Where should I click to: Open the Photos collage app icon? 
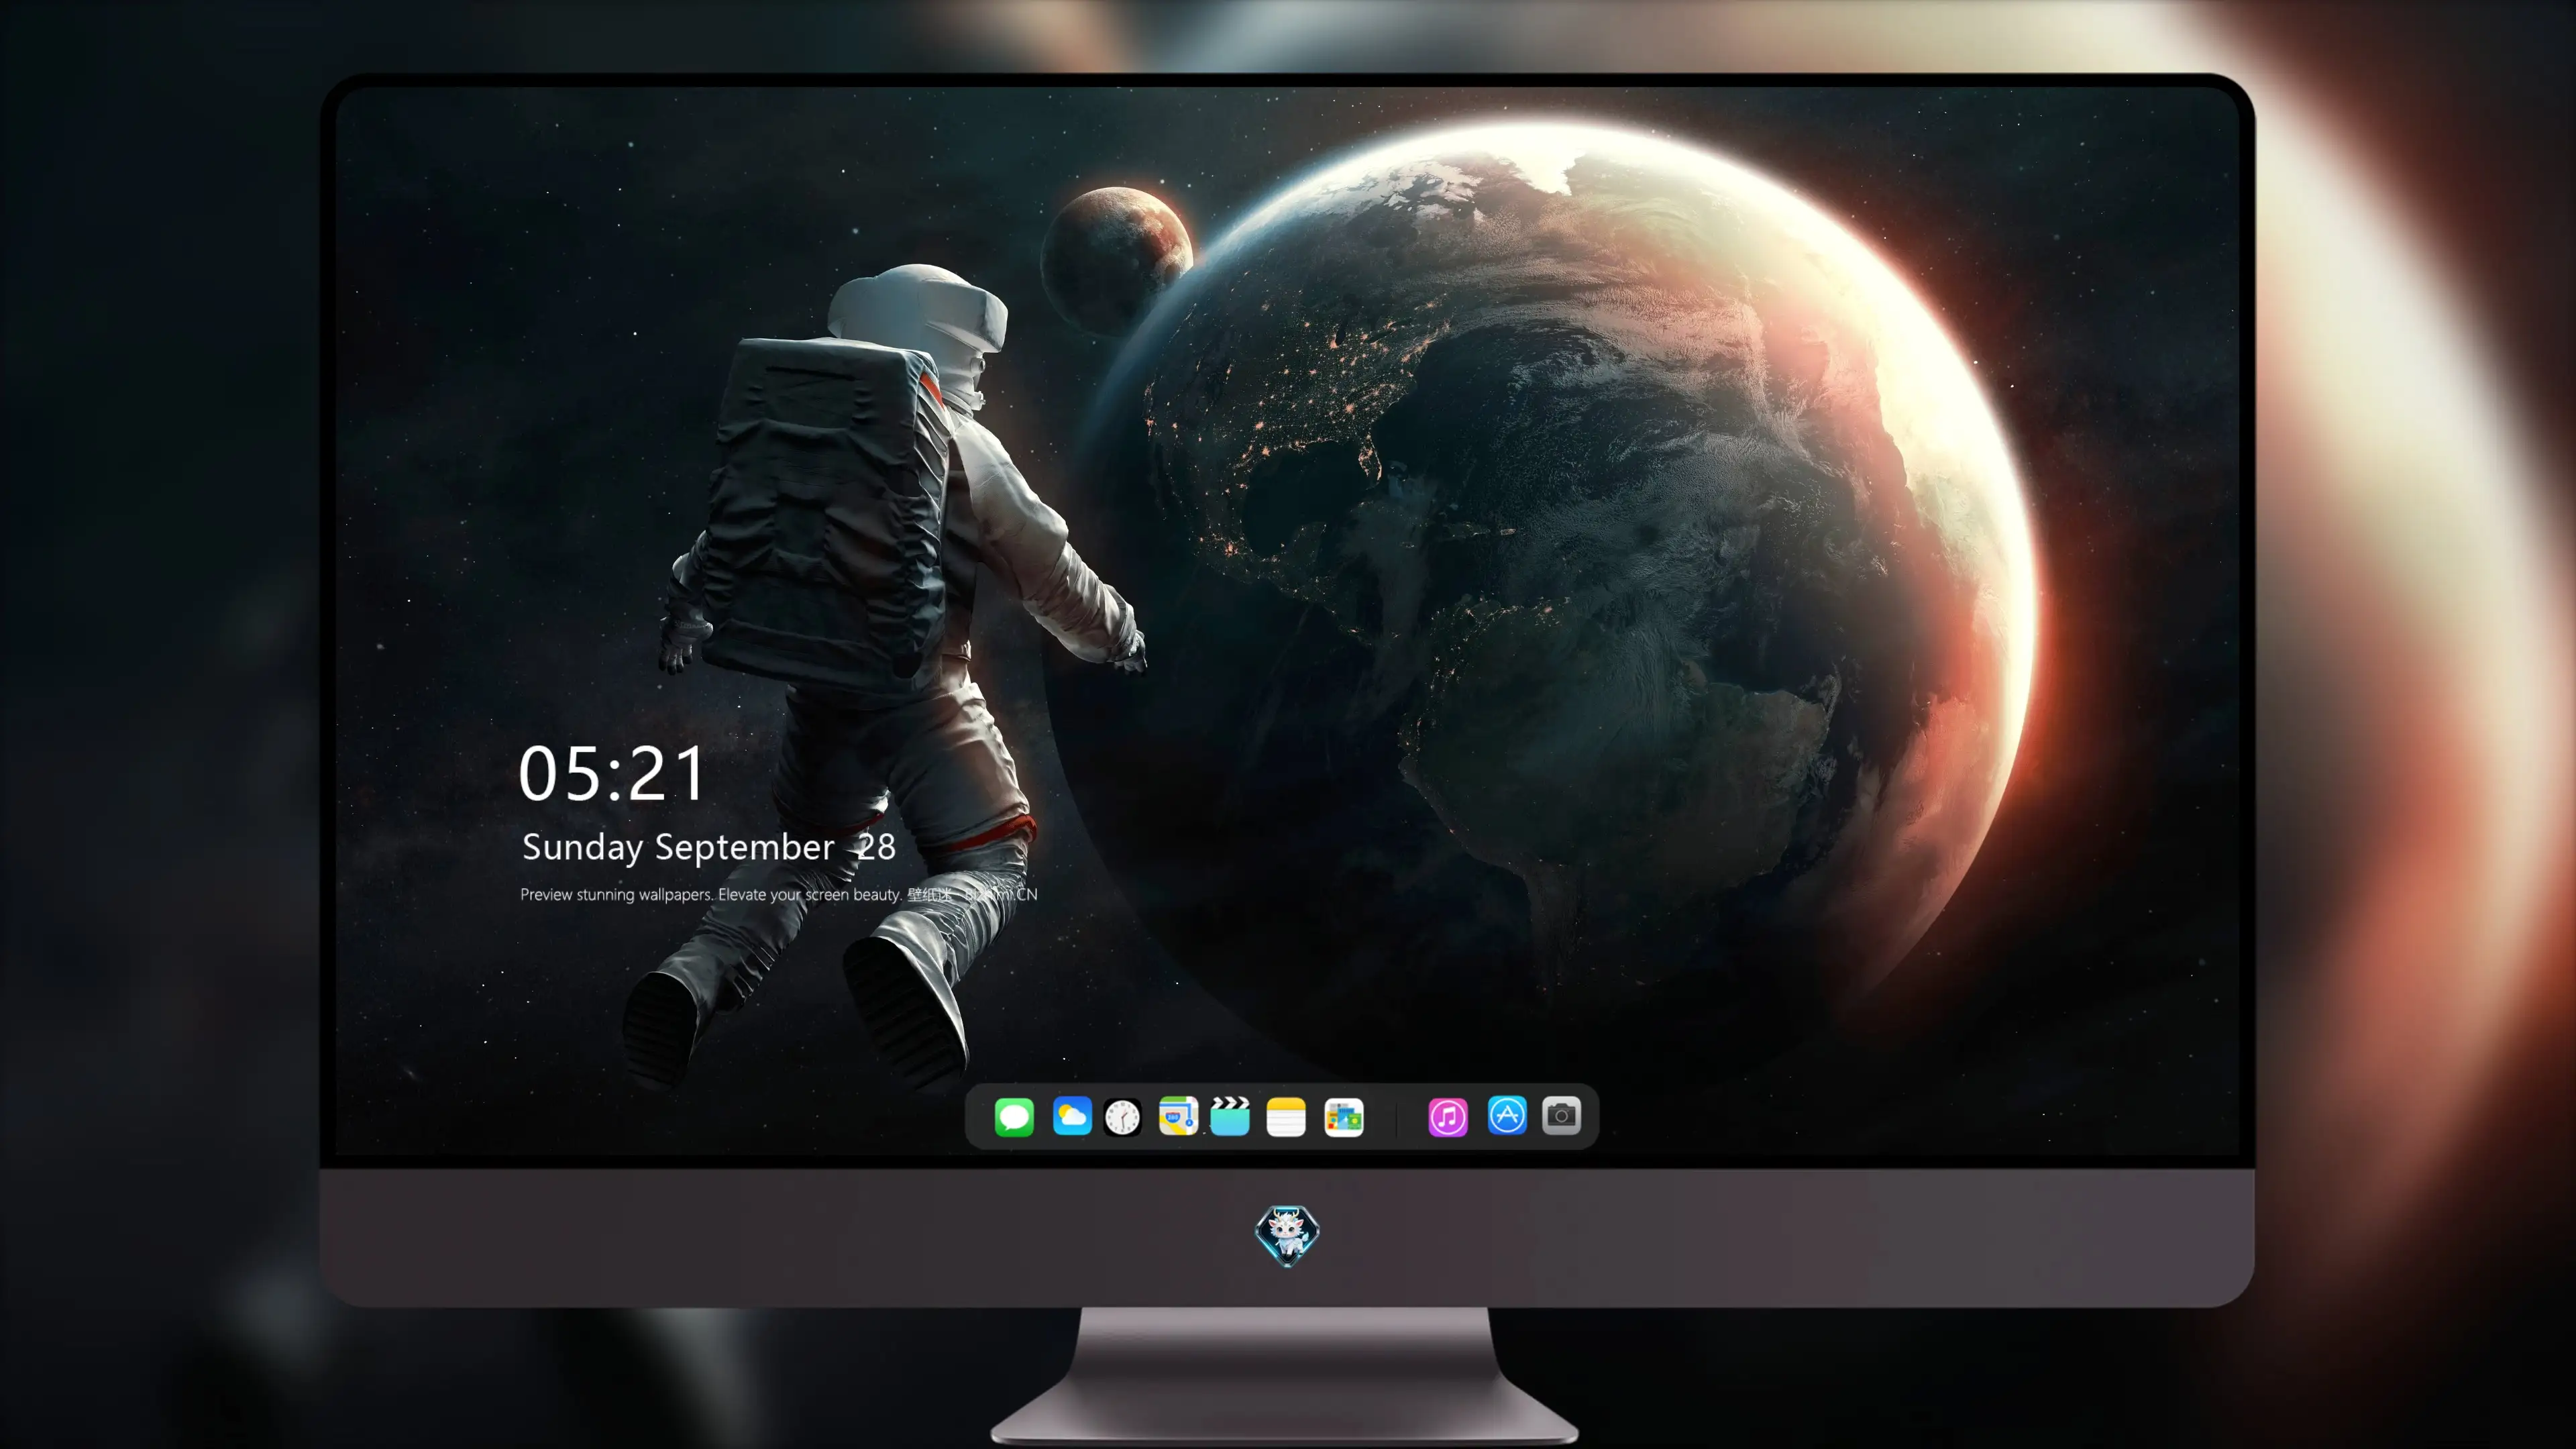point(1344,1117)
